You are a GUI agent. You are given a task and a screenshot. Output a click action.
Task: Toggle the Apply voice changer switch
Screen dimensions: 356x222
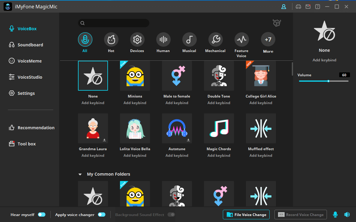(x=102, y=215)
